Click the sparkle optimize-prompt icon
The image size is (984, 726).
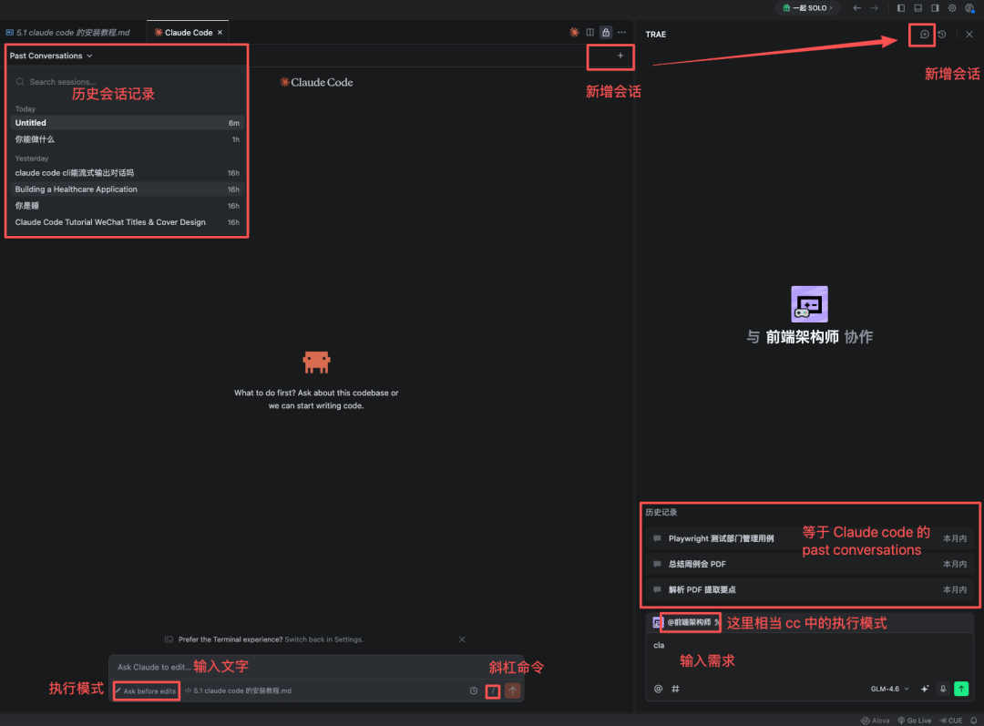click(x=925, y=689)
